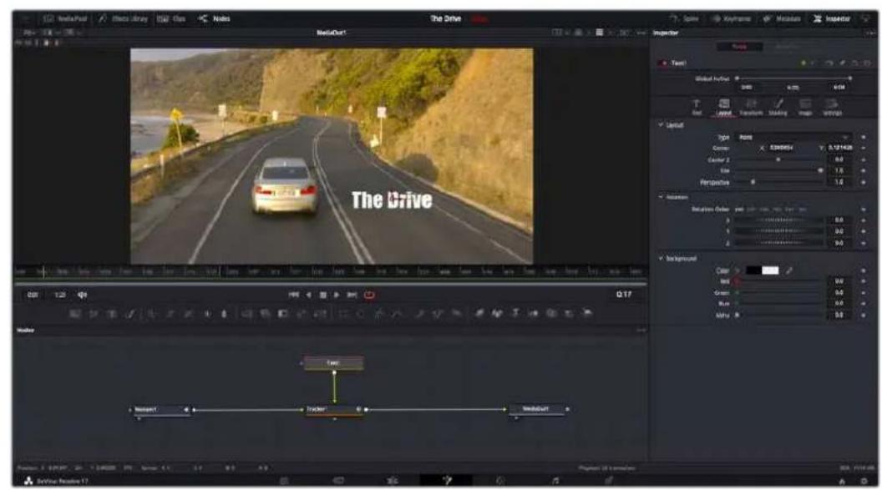
Task: Add a Polygon mask from the toolbar
Action: click(x=379, y=314)
